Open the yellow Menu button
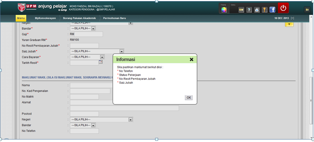 [21, 18]
